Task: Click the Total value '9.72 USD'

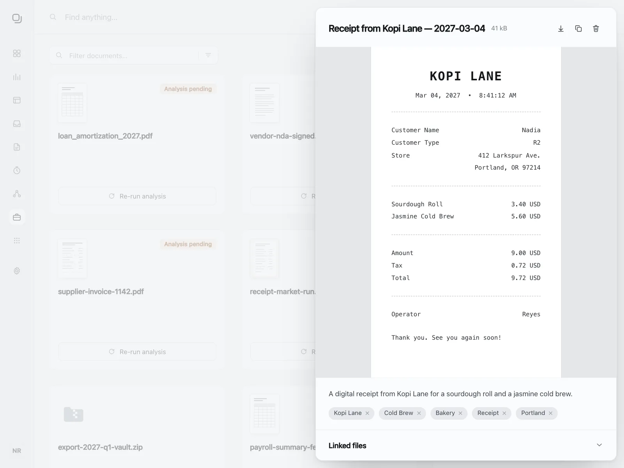Action: [x=526, y=278]
